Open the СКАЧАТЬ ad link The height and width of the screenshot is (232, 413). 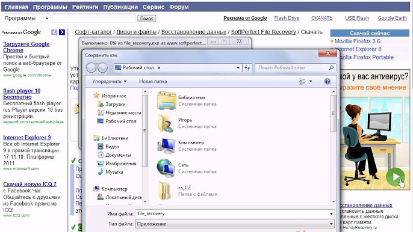tap(322, 18)
